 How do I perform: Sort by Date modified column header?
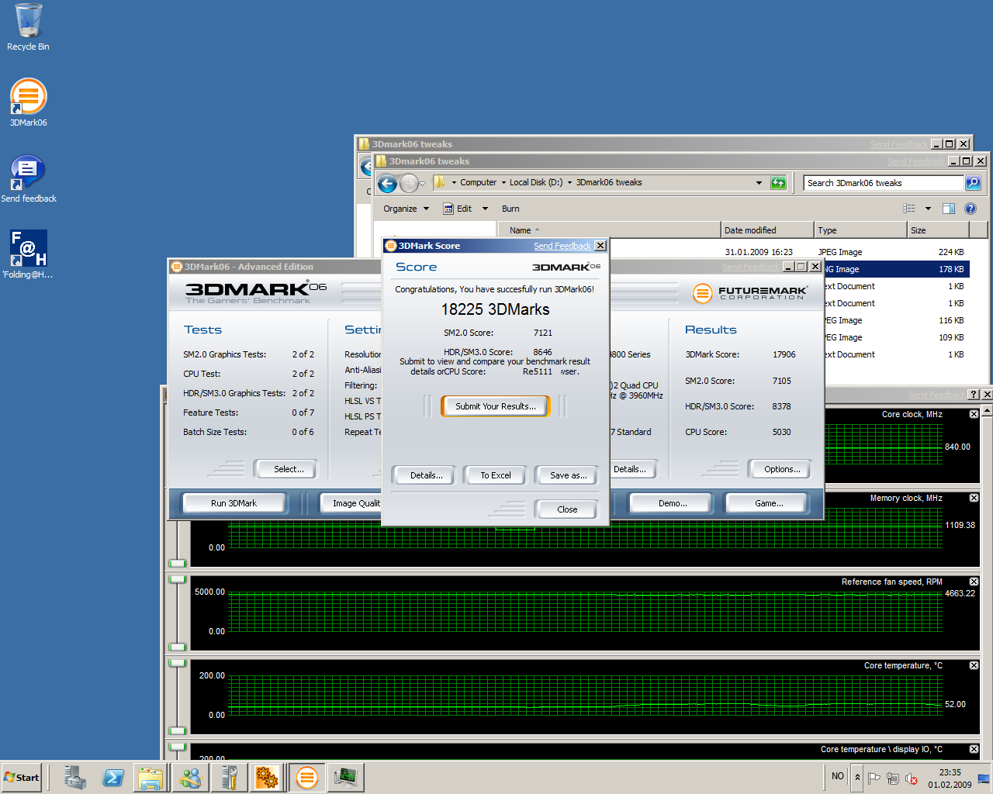[x=767, y=230]
